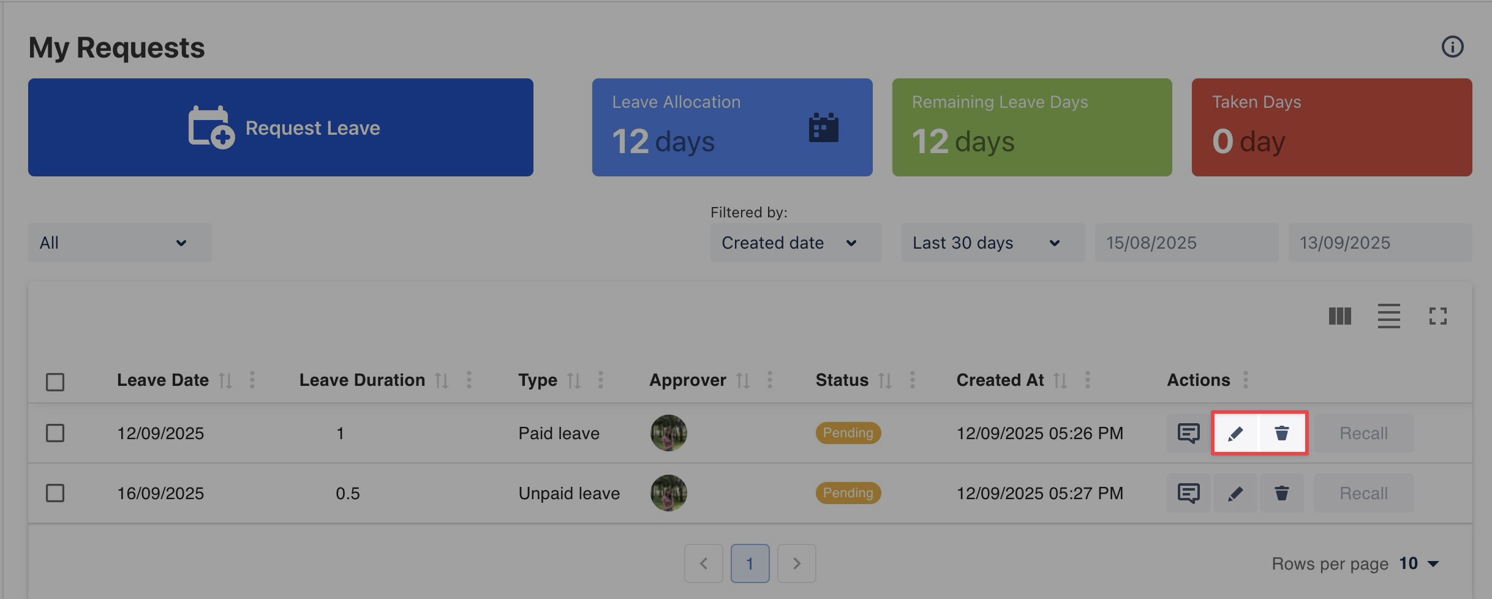Edit the 12/09/2025 paid leave request
This screenshot has width=1492, height=599.
pos(1235,433)
